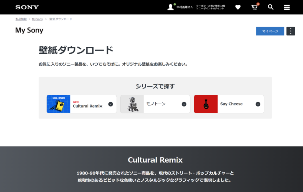Image resolution: width=303 pixels, height=192 pixels.
Task: Click the マイページ button
Action: 270,31
